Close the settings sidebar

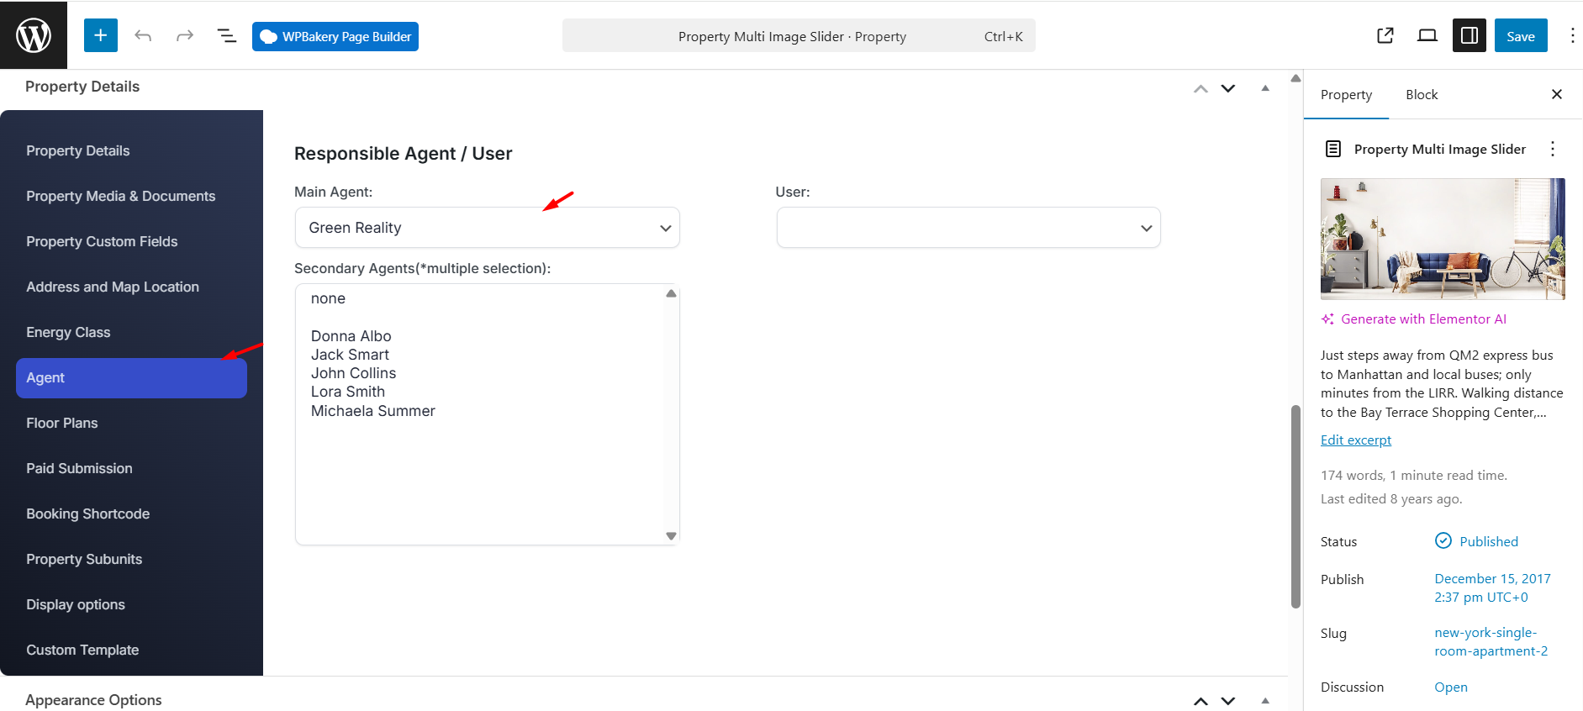pyautogui.click(x=1557, y=94)
